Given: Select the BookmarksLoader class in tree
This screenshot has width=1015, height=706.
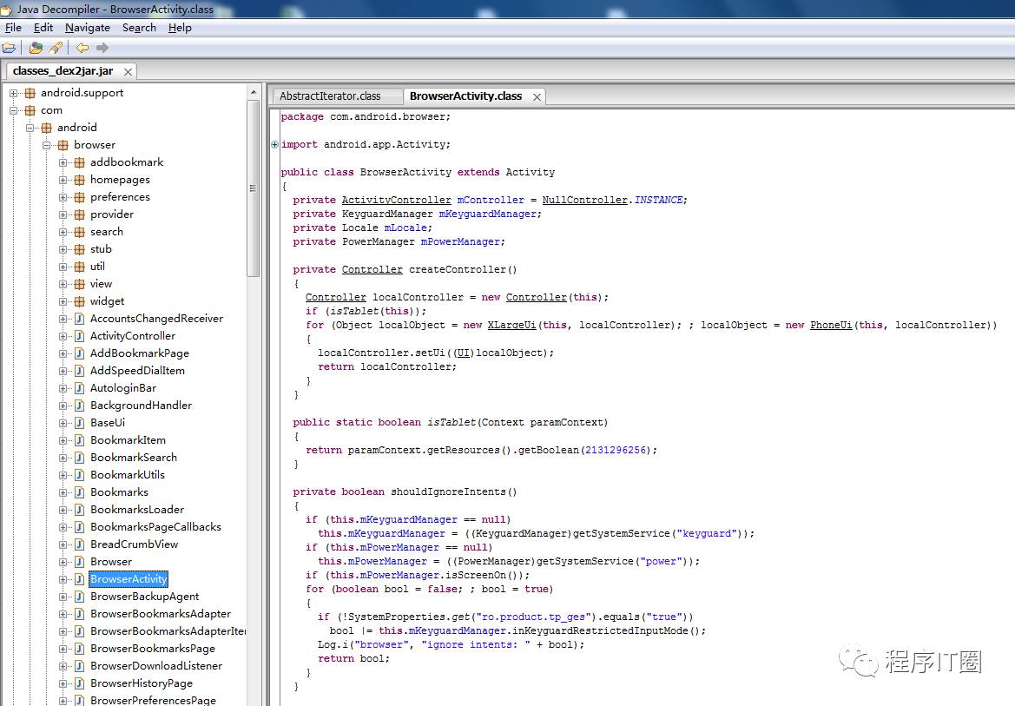Looking at the screenshot, I should tap(137, 510).
